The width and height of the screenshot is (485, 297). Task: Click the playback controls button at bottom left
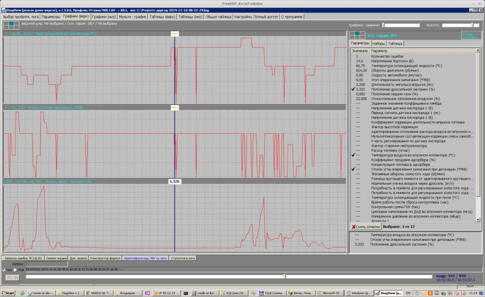(13, 278)
